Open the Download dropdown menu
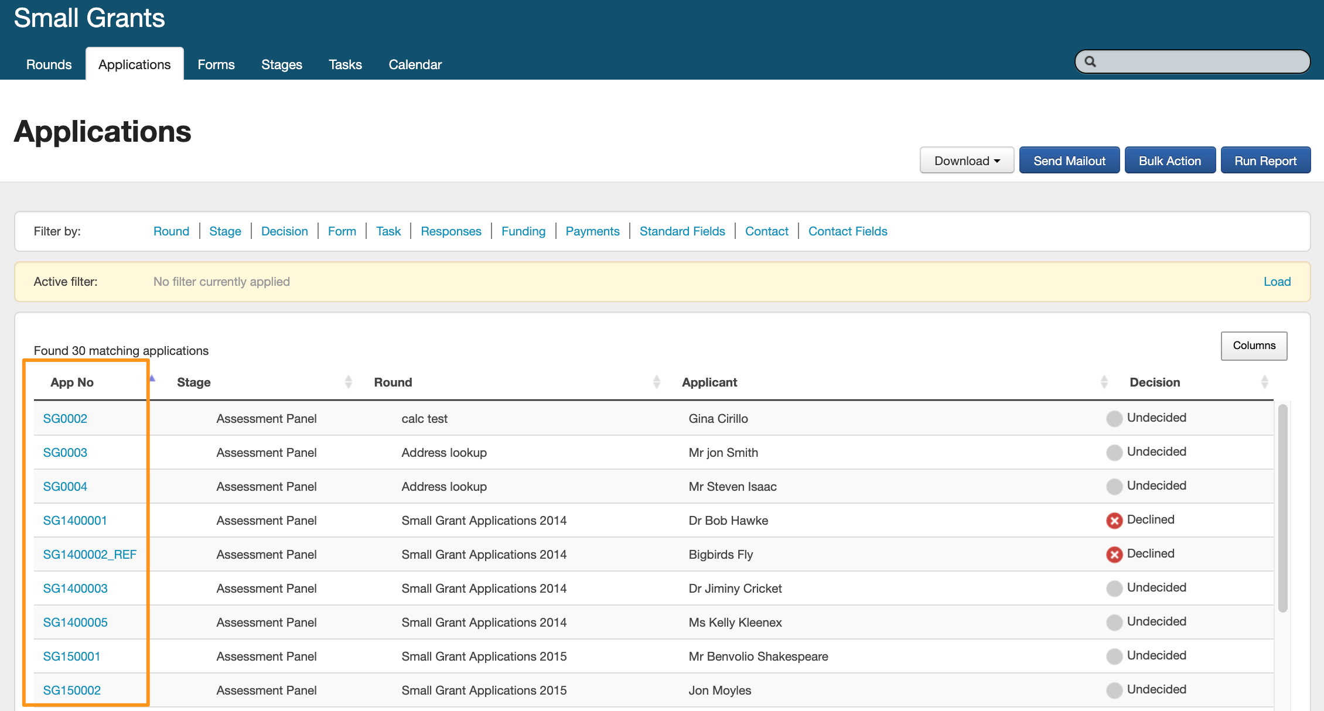1324x711 pixels. coord(967,160)
